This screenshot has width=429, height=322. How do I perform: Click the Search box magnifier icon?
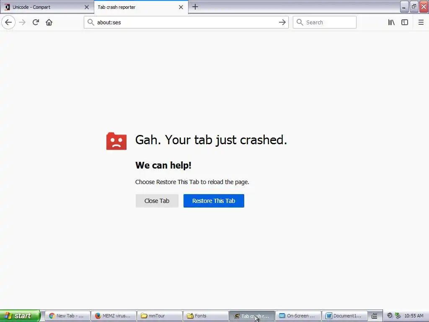pyautogui.click(x=300, y=22)
